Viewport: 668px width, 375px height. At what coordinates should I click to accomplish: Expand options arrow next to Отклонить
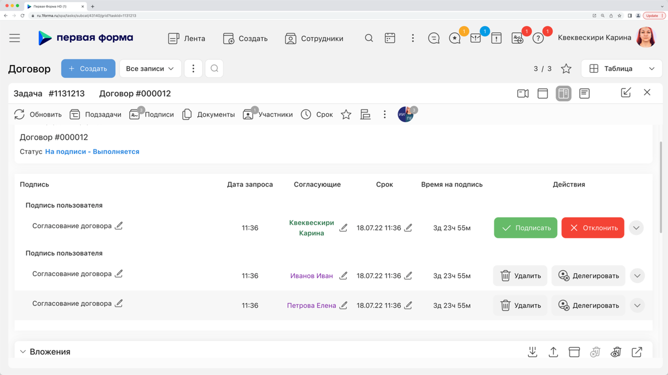[637, 228]
